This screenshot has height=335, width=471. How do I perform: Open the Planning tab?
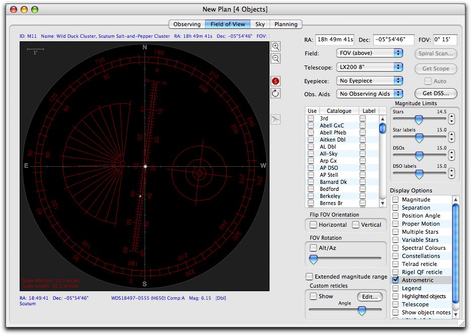[286, 24]
